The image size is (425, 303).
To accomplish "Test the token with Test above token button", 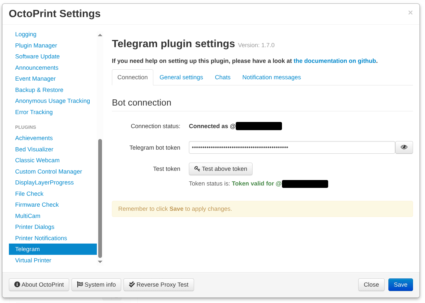I will pyautogui.click(x=221, y=169).
